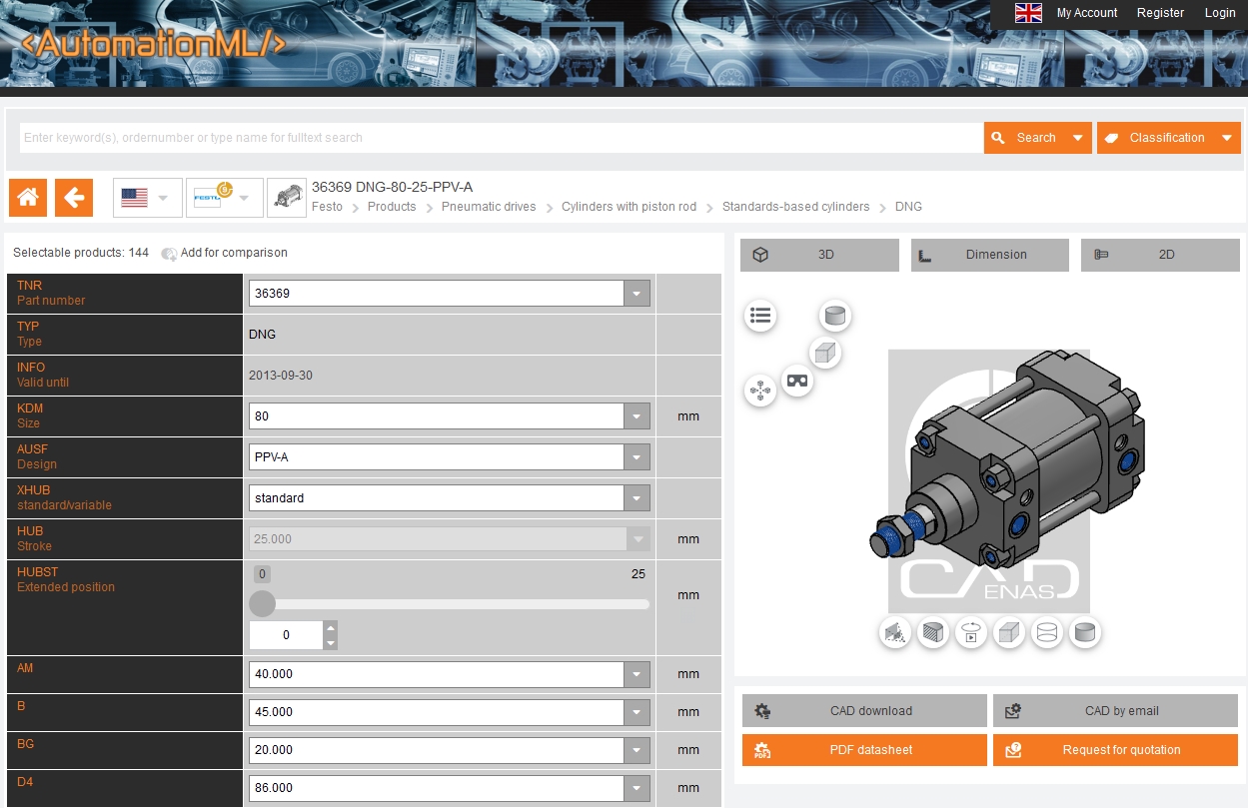The width and height of the screenshot is (1248, 808).
Task: Show the hatched section cut view
Action: click(x=933, y=632)
